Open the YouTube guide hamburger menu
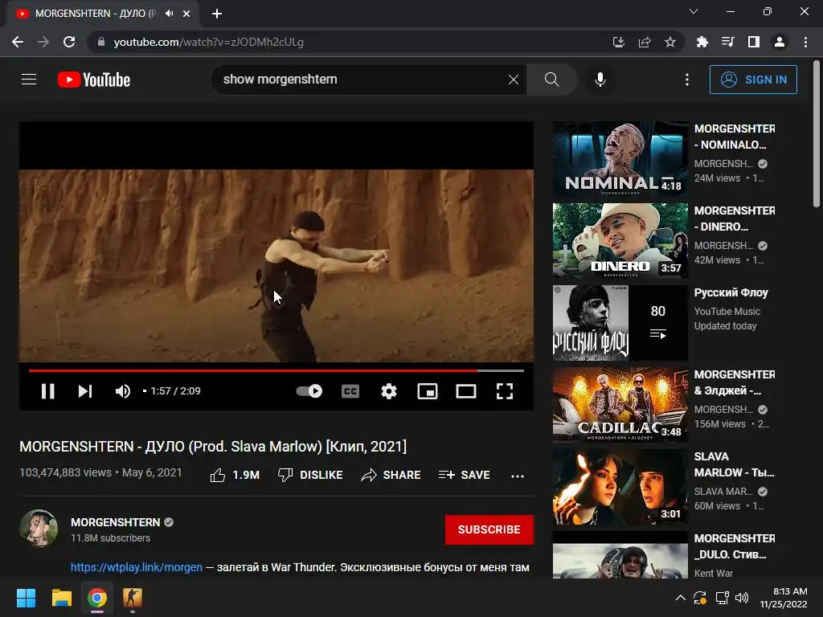The height and width of the screenshot is (617, 823). click(29, 80)
